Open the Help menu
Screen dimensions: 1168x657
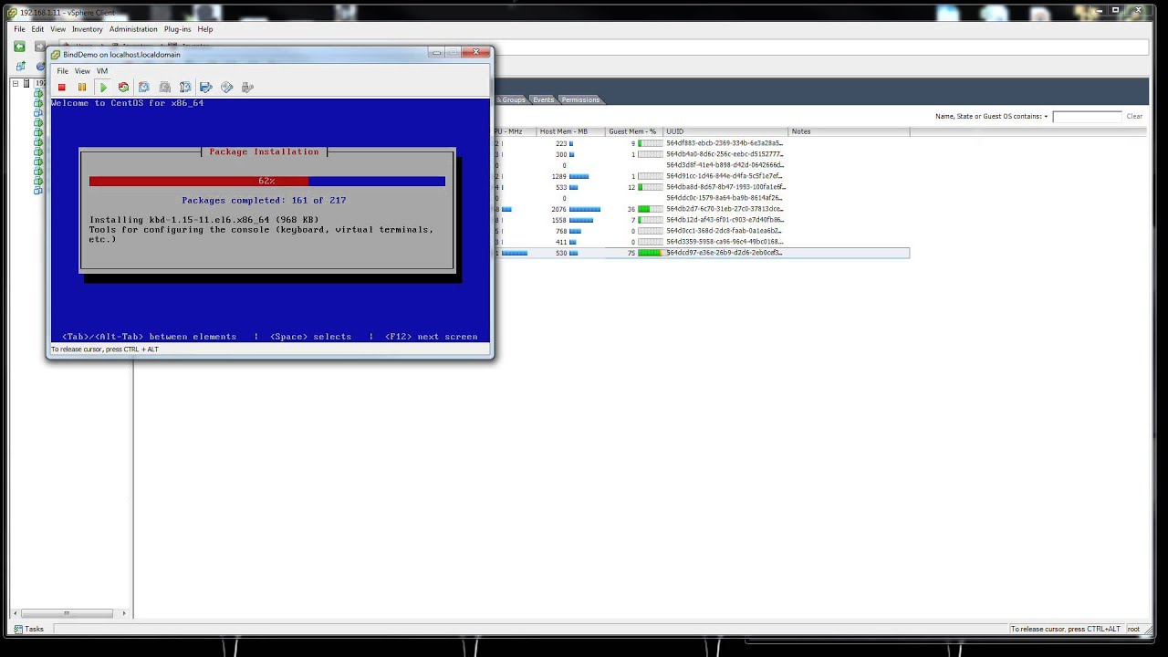click(205, 29)
